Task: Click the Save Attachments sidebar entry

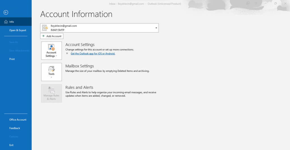Action: pos(19,51)
